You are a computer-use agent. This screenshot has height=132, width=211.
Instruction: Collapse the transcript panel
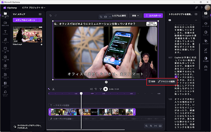[x=196, y=14]
